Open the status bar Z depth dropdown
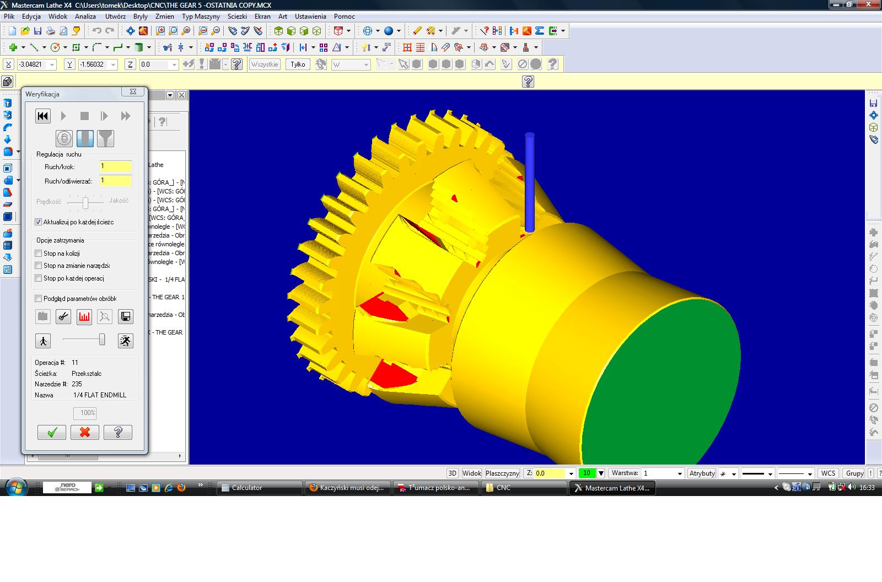 pyautogui.click(x=572, y=473)
